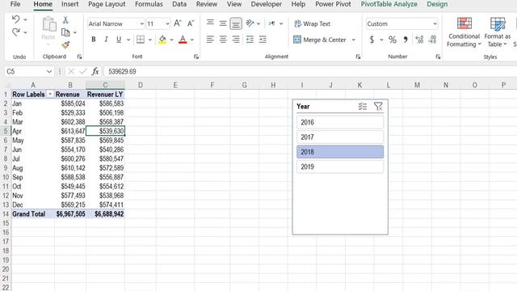
Task: Toggle Italic formatting
Action: [106, 40]
